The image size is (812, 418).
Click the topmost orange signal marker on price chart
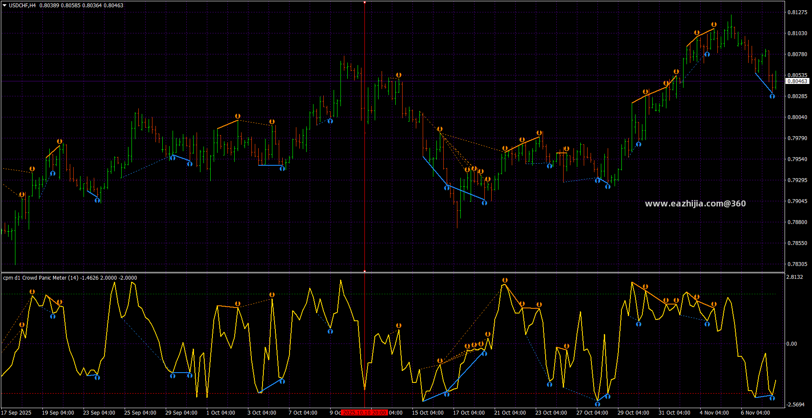(x=714, y=25)
